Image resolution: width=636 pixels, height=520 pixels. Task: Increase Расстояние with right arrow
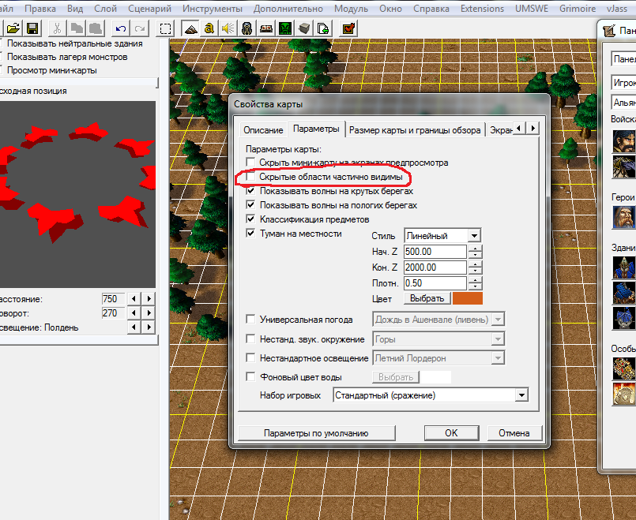tap(149, 298)
